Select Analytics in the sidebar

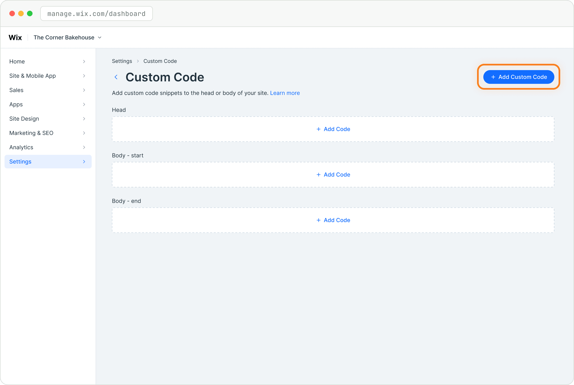pos(48,147)
